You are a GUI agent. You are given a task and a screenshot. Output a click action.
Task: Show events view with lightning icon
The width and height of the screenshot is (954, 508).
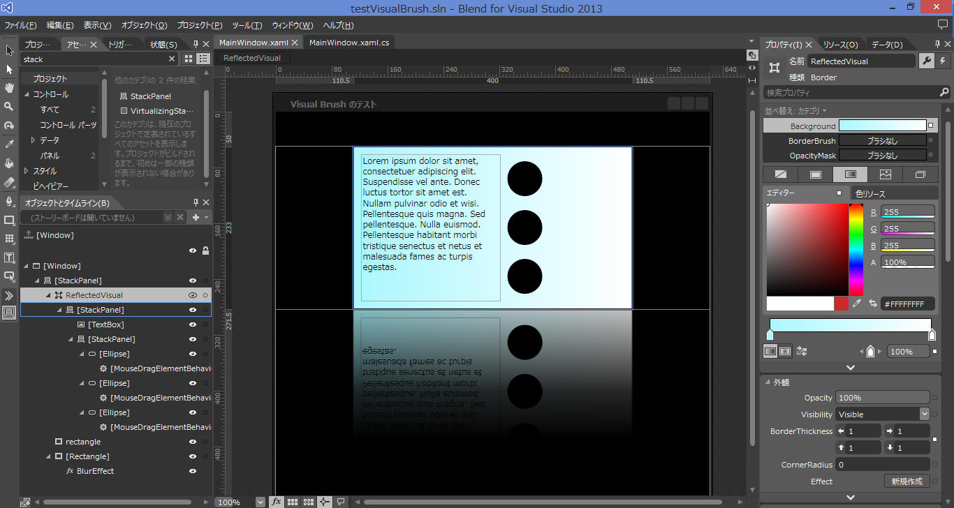[943, 61]
